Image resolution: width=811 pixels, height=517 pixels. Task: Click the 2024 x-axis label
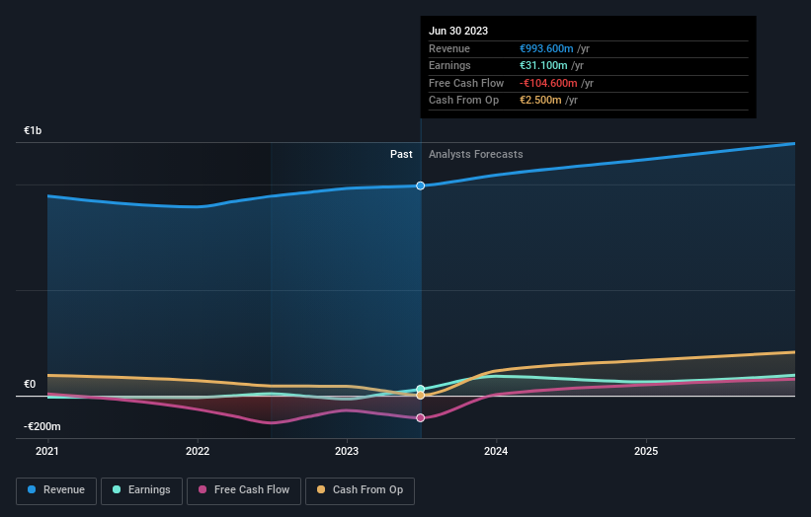496,452
